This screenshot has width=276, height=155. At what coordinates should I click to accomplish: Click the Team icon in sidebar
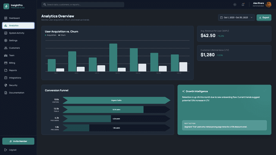click(x=6, y=56)
